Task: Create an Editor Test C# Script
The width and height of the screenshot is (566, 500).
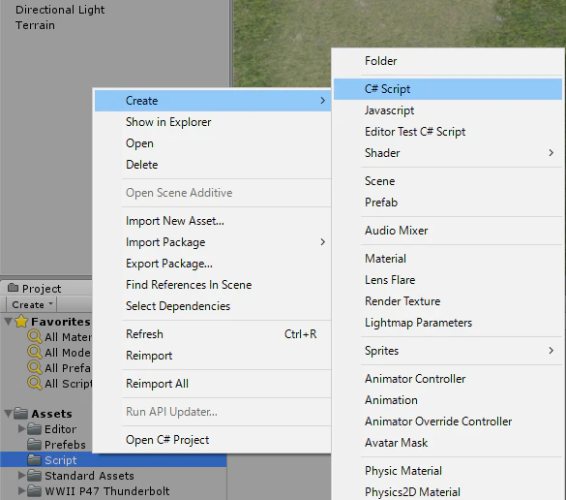Action: point(448,132)
